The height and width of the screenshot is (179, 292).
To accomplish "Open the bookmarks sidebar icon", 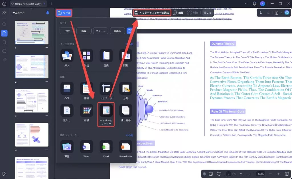I will tap(4, 42).
